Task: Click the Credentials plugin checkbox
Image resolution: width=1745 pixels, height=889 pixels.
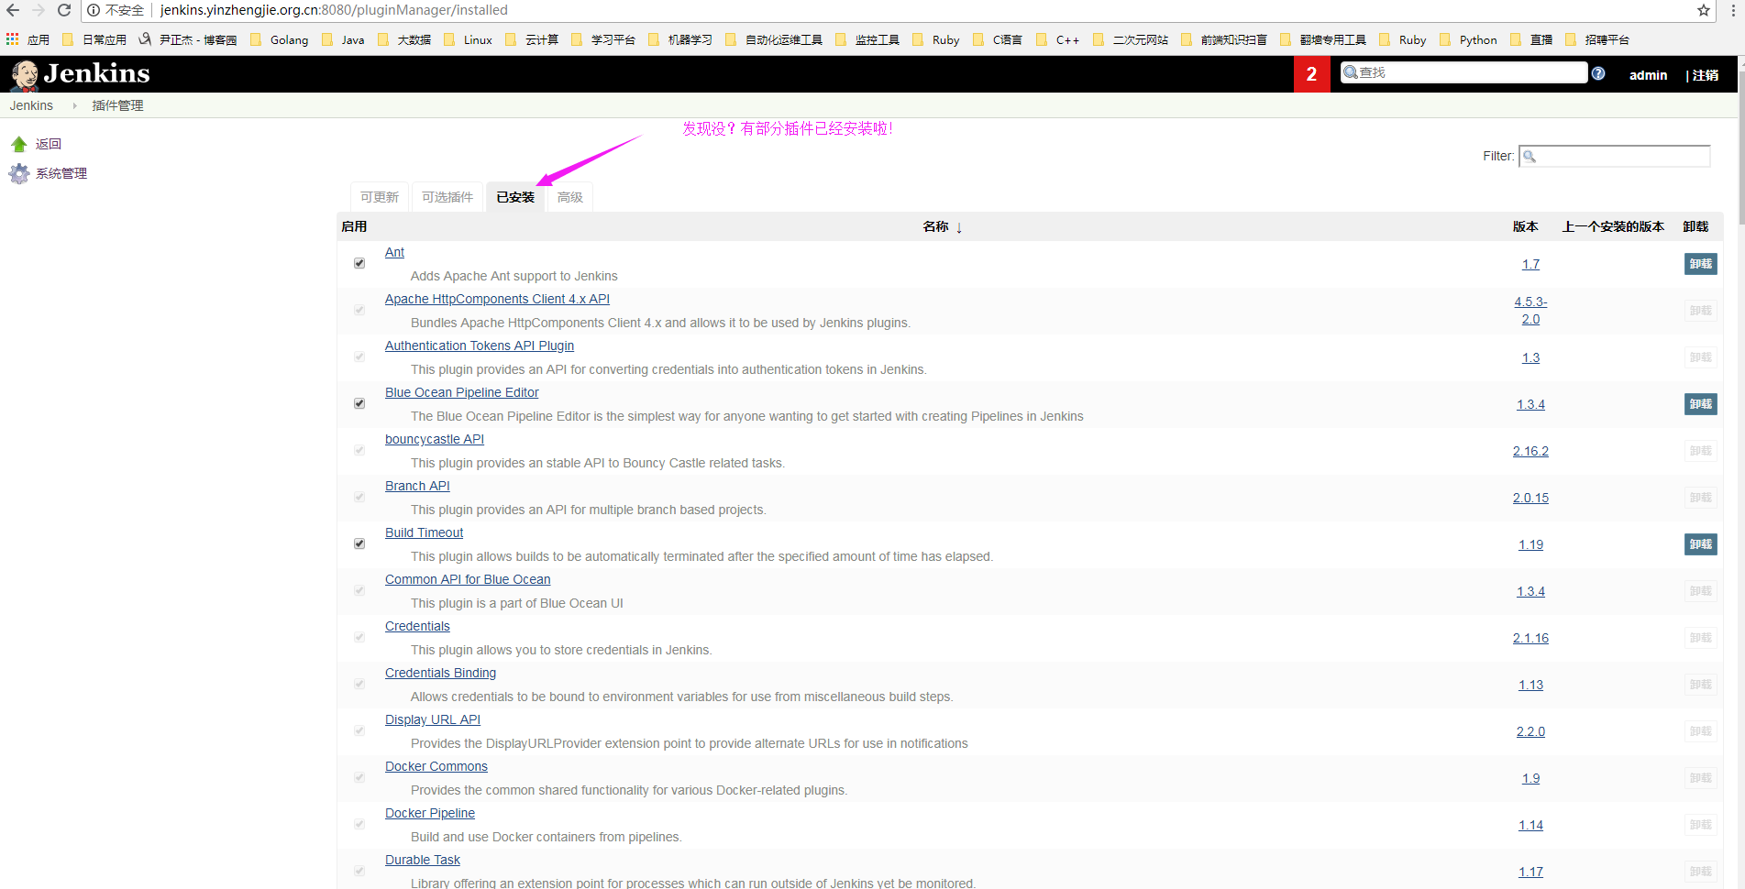Action: click(359, 637)
